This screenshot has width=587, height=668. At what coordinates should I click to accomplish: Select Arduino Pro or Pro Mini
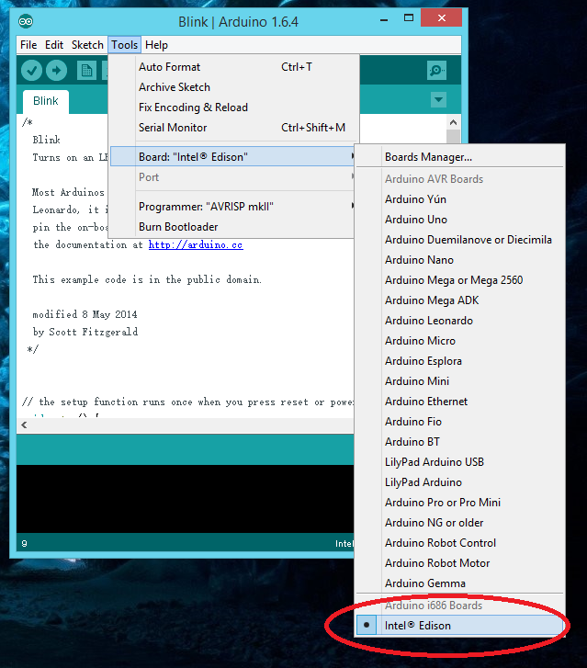pos(460,503)
